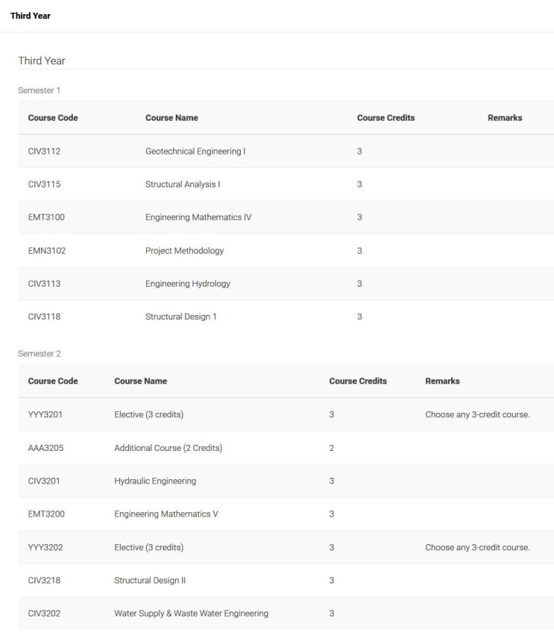Image resolution: width=554 pixels, height=633 pixels.
Task: Click Project Methodology course name
Action: tap(184, 251)
